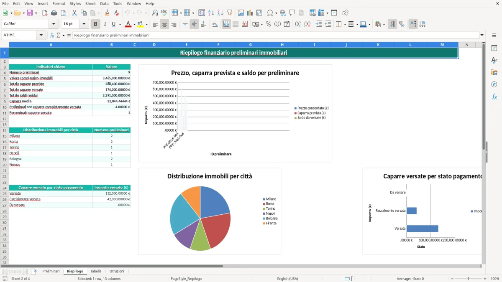This screenshot has width=502, height=282.
Task: Switch to the Tabelle sheet tab
Action: coord(96,271)
